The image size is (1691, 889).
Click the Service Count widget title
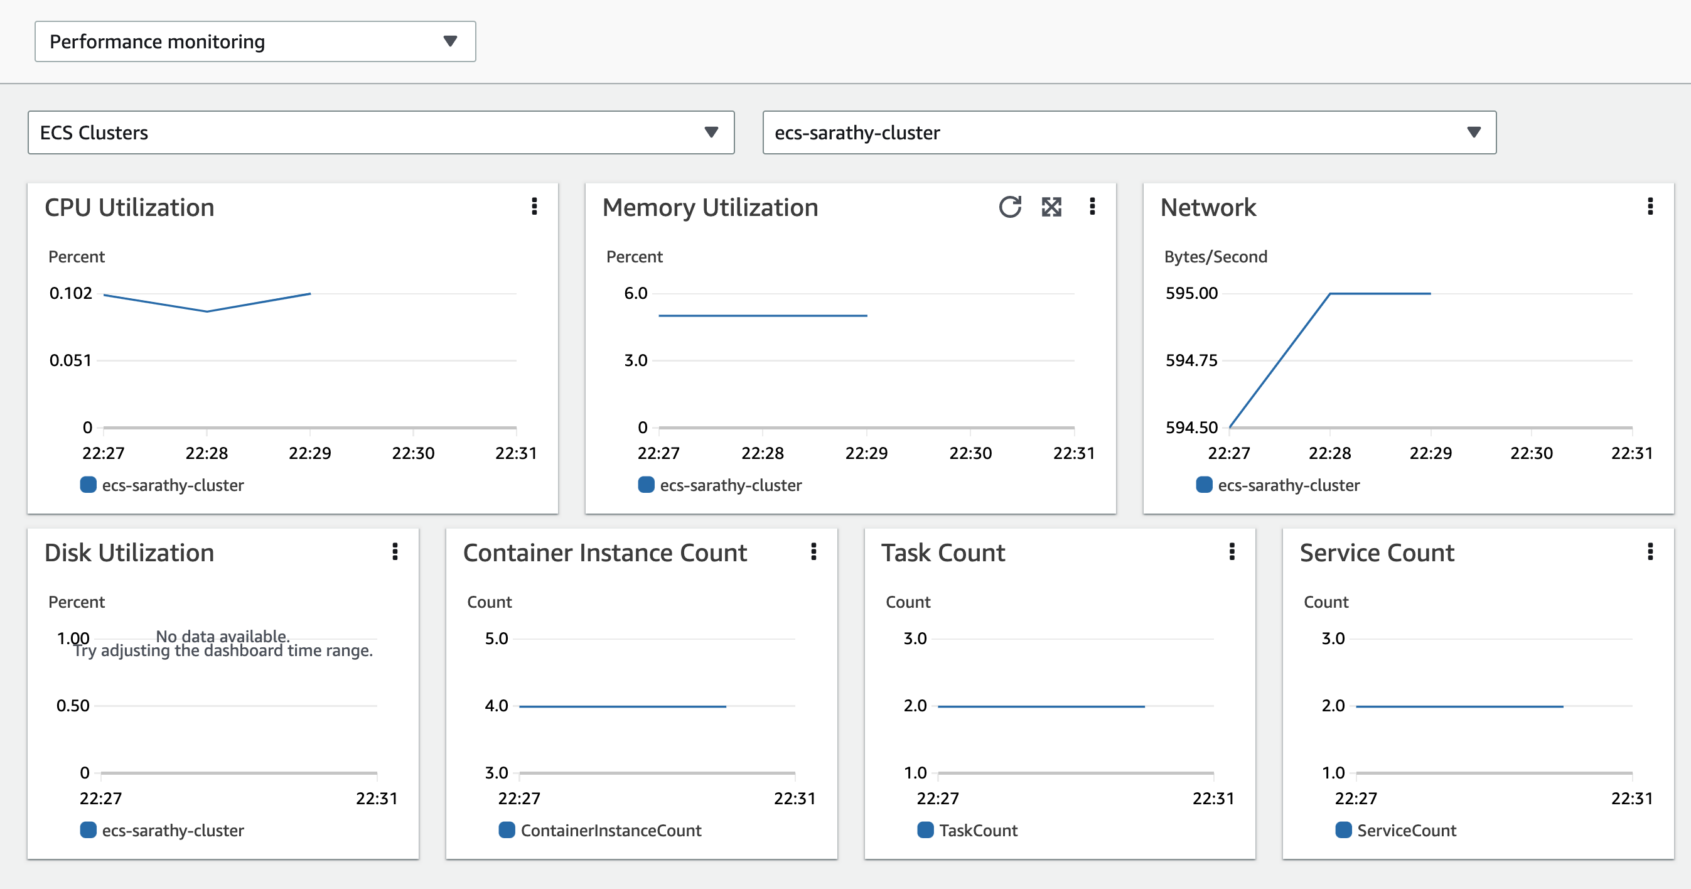[1377, 553]
